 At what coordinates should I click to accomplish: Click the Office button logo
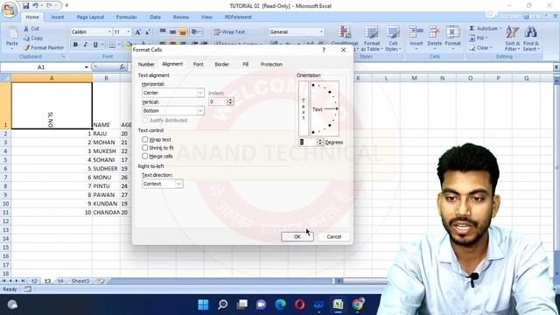10,10
